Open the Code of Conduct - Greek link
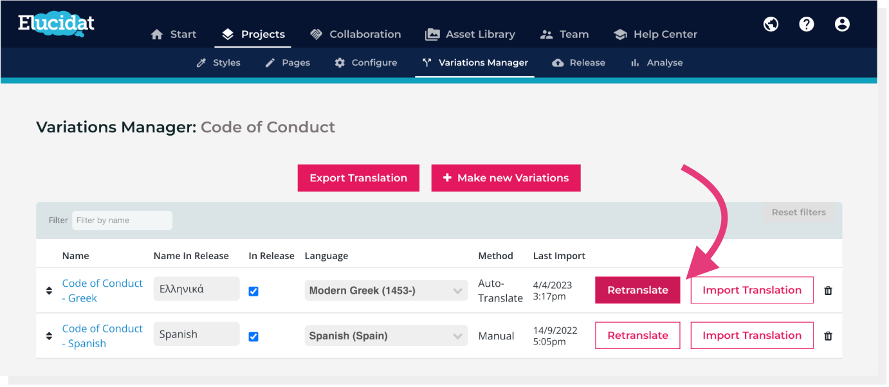Viewport: 889px width, 387px height. point(102,291)
